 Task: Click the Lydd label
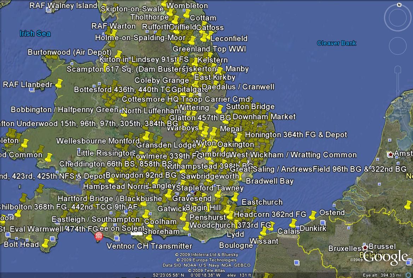pos(235,234)
